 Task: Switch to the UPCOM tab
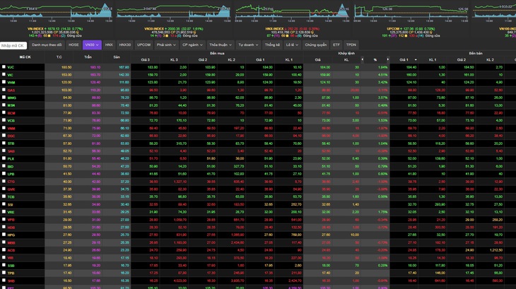pos(143,45)
